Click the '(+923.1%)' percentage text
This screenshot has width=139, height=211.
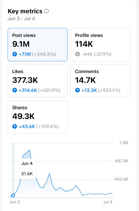109,90
